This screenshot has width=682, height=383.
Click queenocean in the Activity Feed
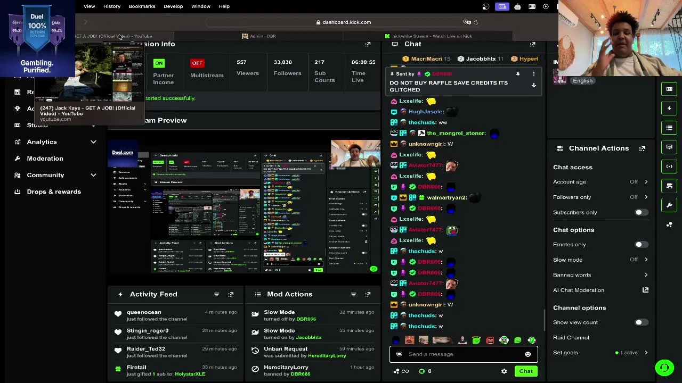tap(144, 312)
